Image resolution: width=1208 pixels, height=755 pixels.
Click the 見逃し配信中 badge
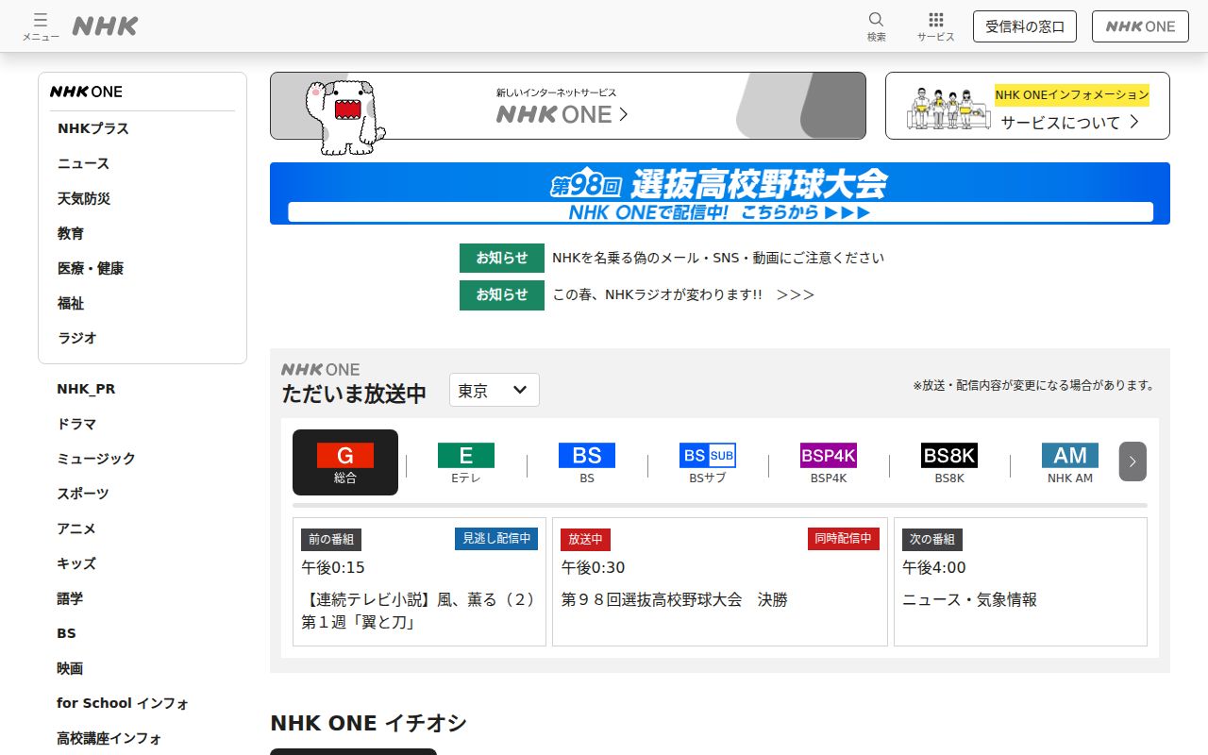496,539
